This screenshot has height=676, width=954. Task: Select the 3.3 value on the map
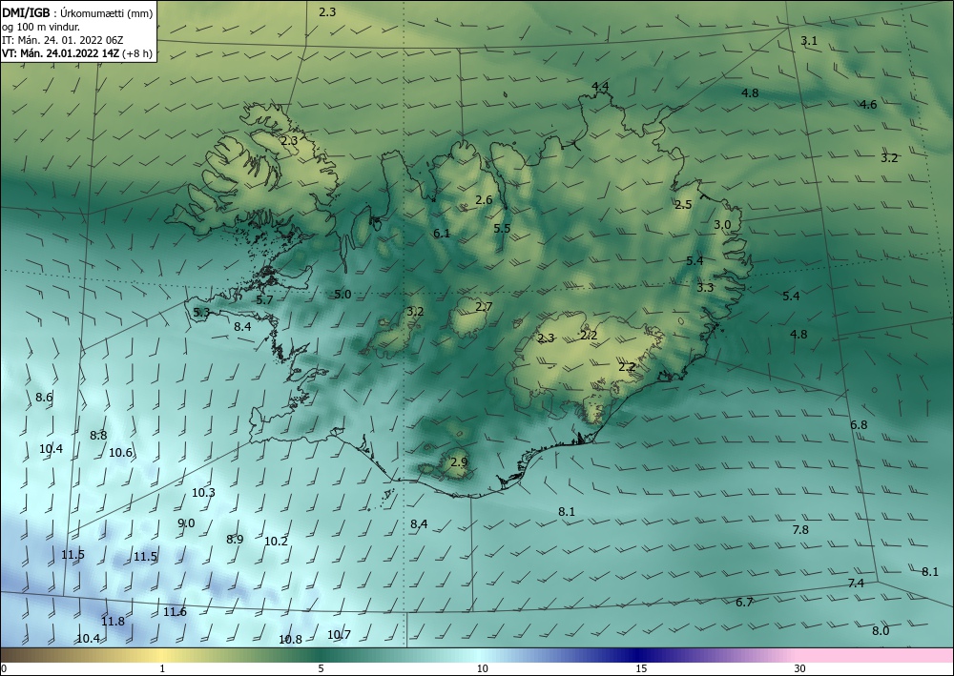705,288
